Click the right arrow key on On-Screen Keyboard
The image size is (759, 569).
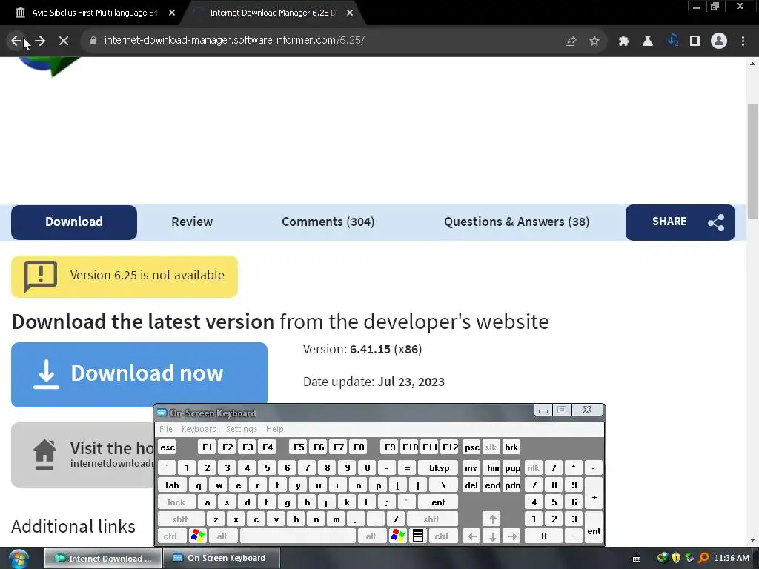(x=512, y=536)
